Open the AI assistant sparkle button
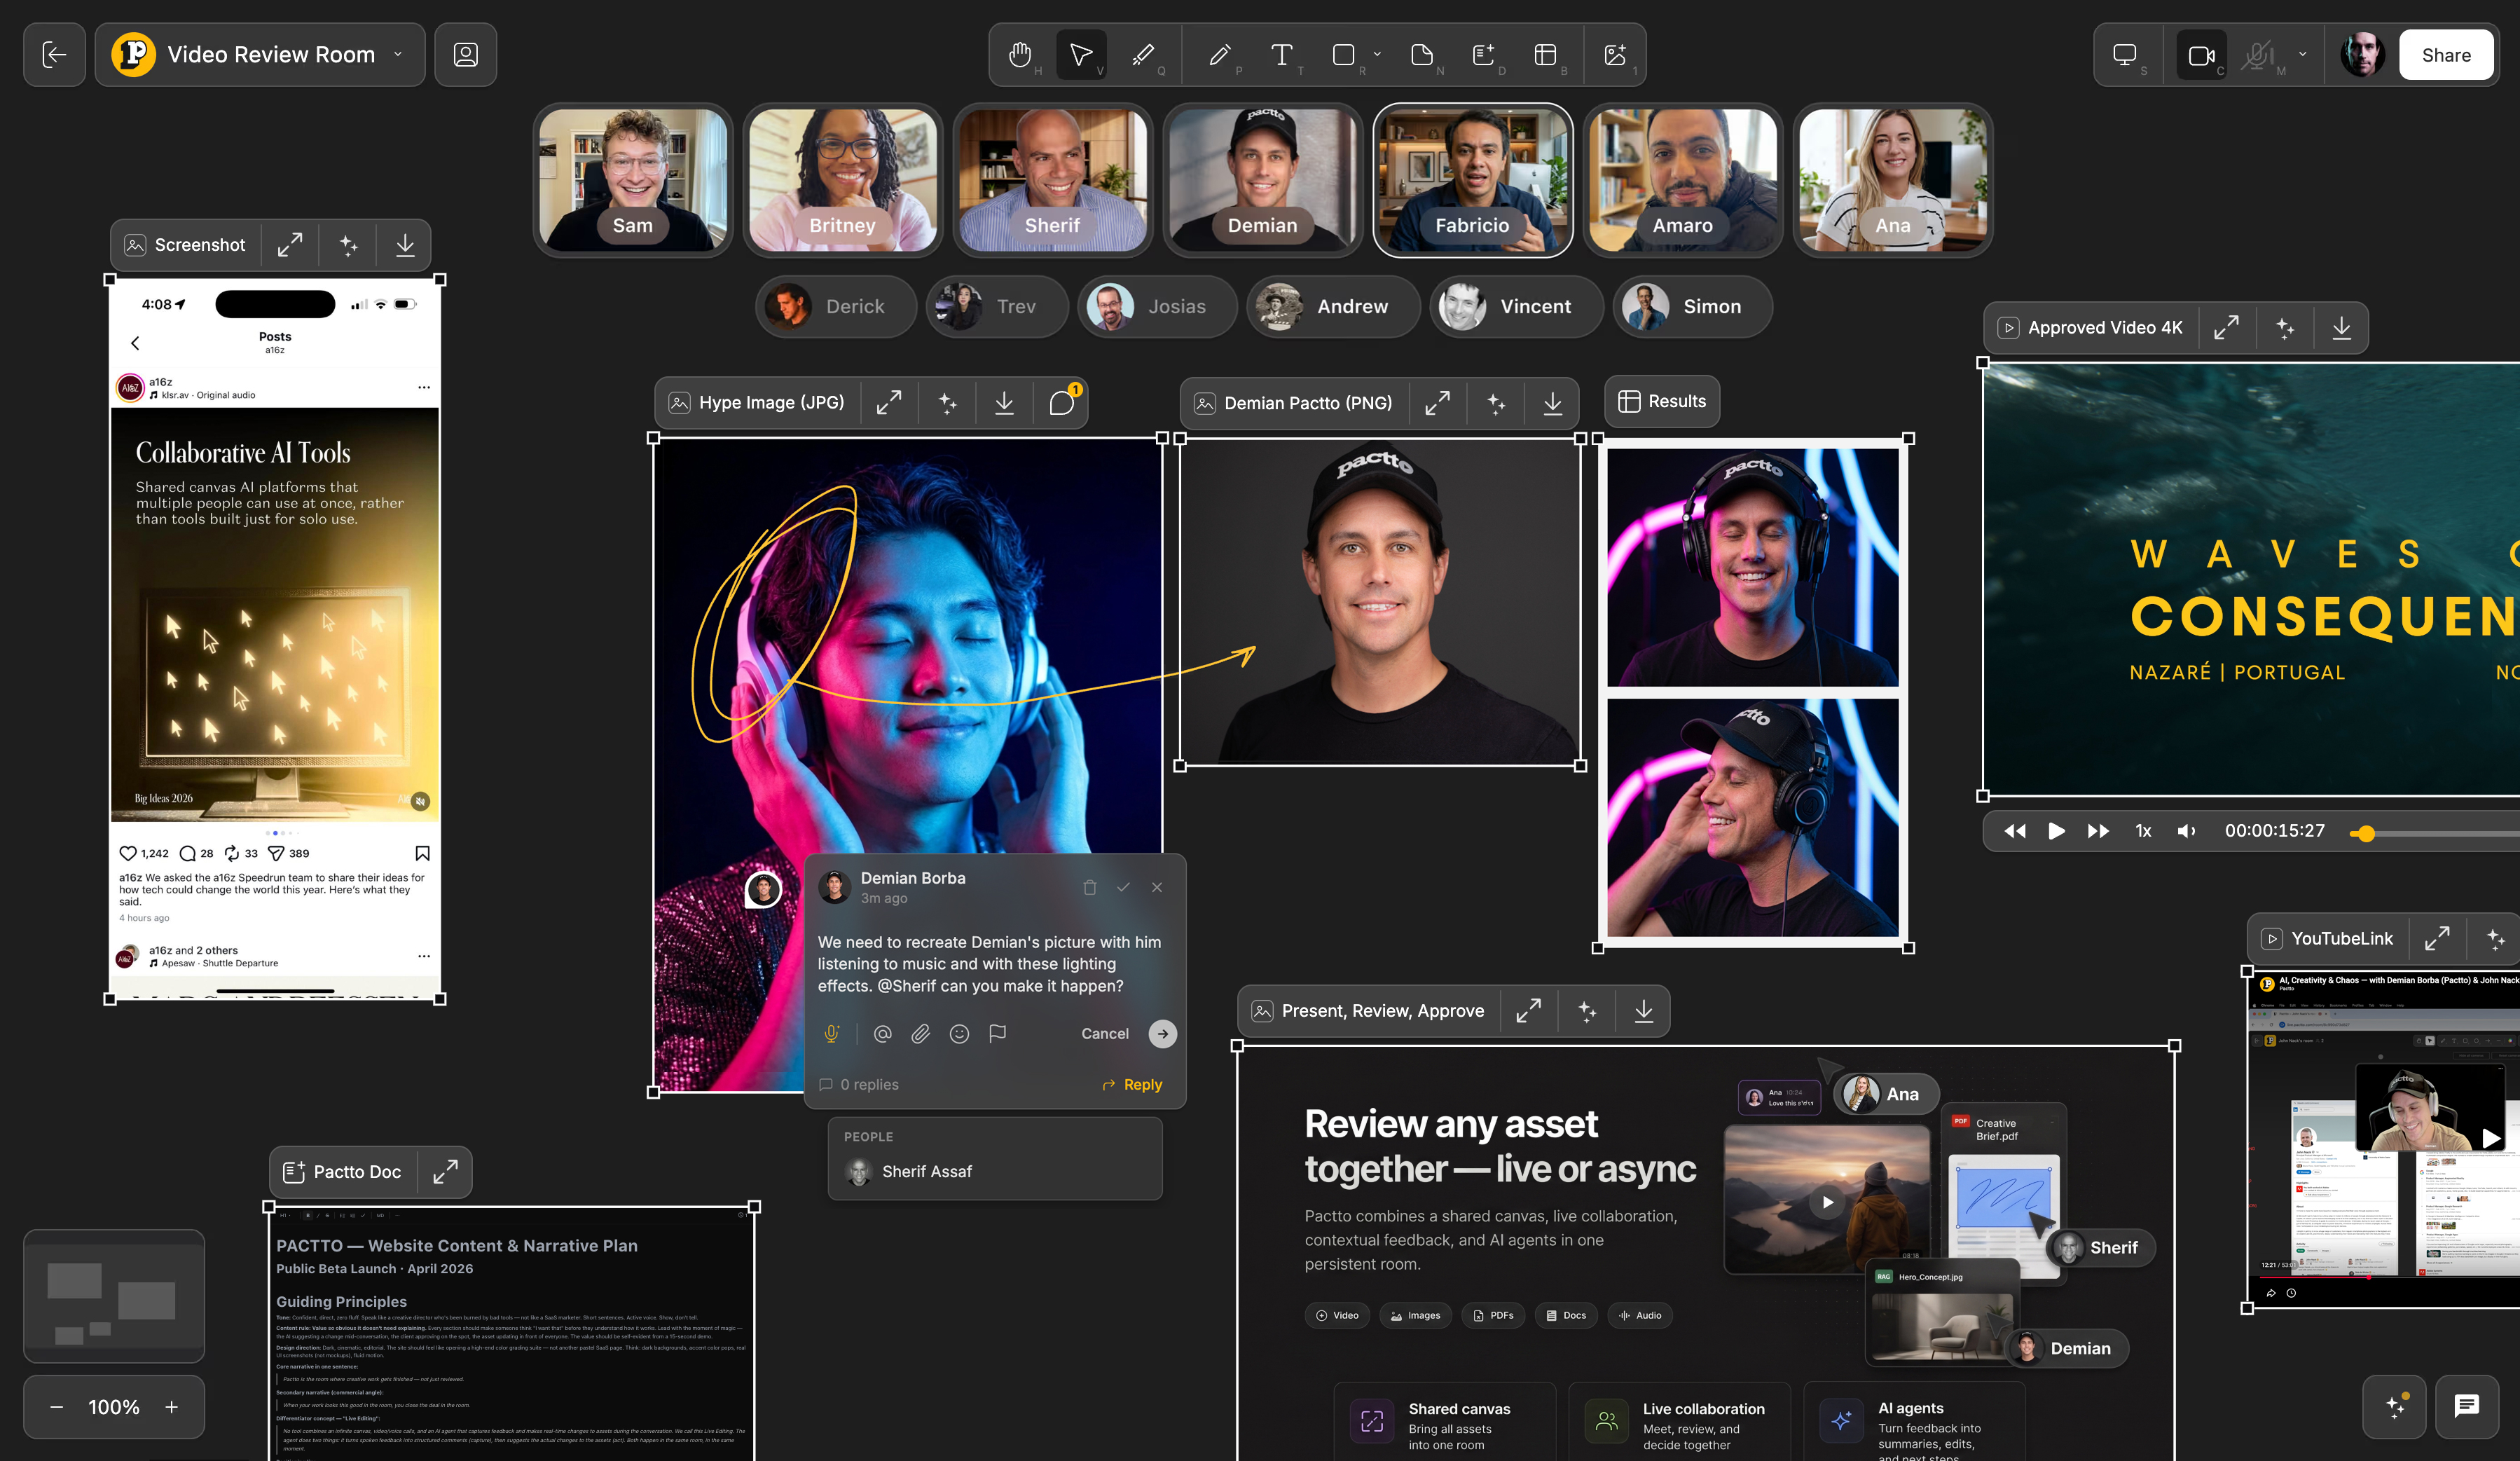 point(2394,1406)
